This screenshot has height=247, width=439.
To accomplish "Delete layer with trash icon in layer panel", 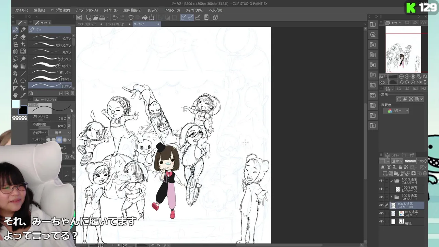I will (x=425, y=174).
